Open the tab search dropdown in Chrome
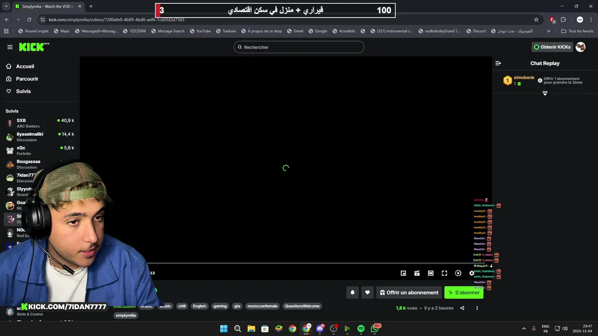Screen dimensions: 598x336 6,7
